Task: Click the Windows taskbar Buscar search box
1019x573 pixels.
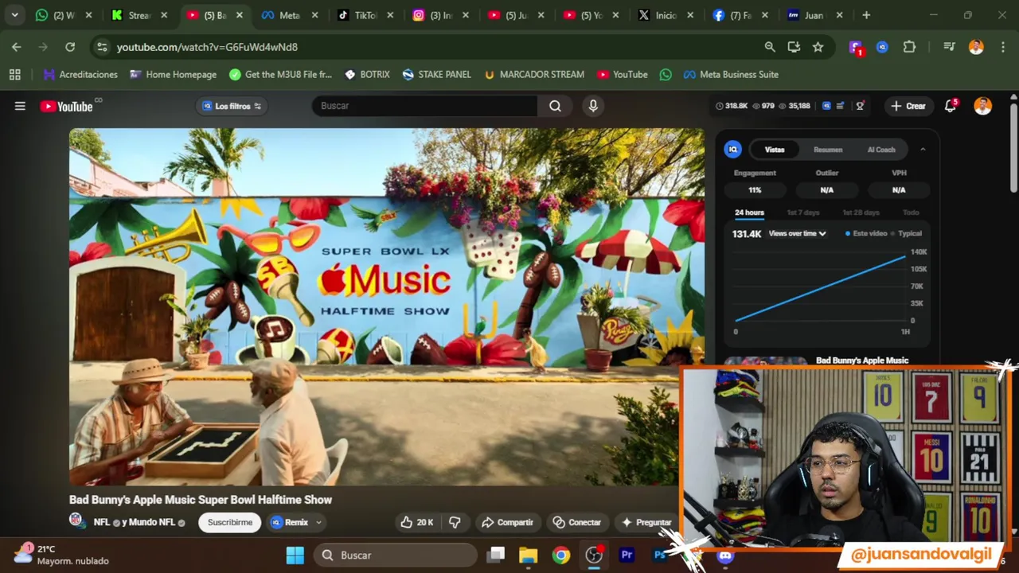Action: coord(395,555)
